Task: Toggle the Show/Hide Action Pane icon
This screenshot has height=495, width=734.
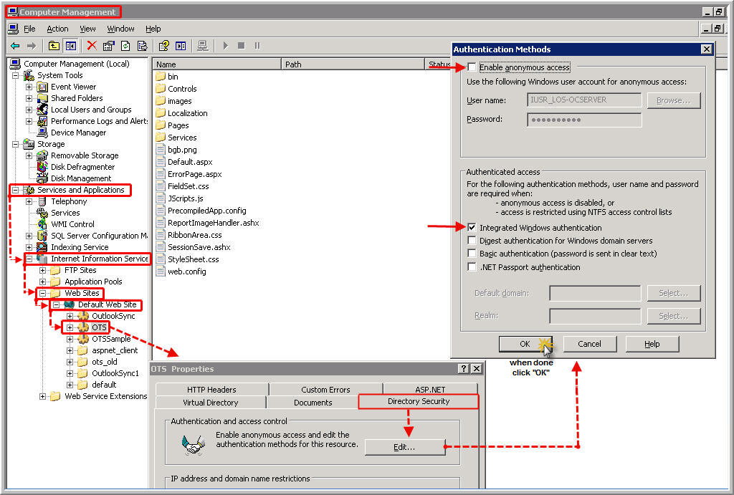Action: 181,46
